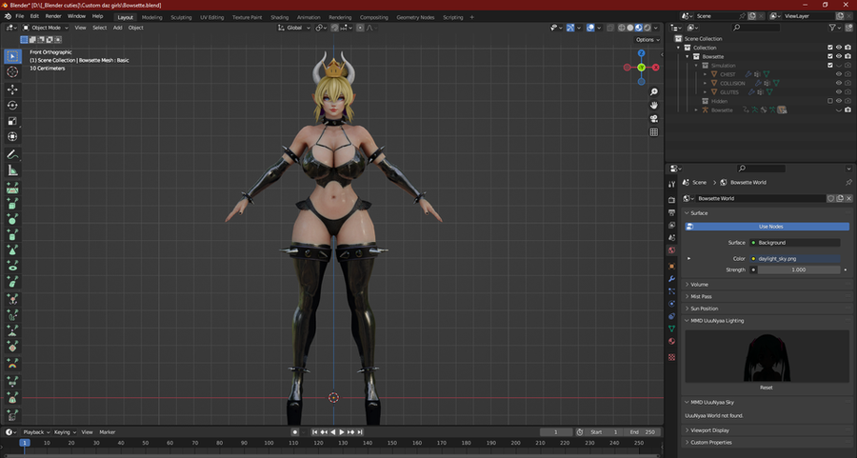This screenshot has width=857, height=458.
Task: Switch to solid viewport shading
Action: click(x=630, y=28)
